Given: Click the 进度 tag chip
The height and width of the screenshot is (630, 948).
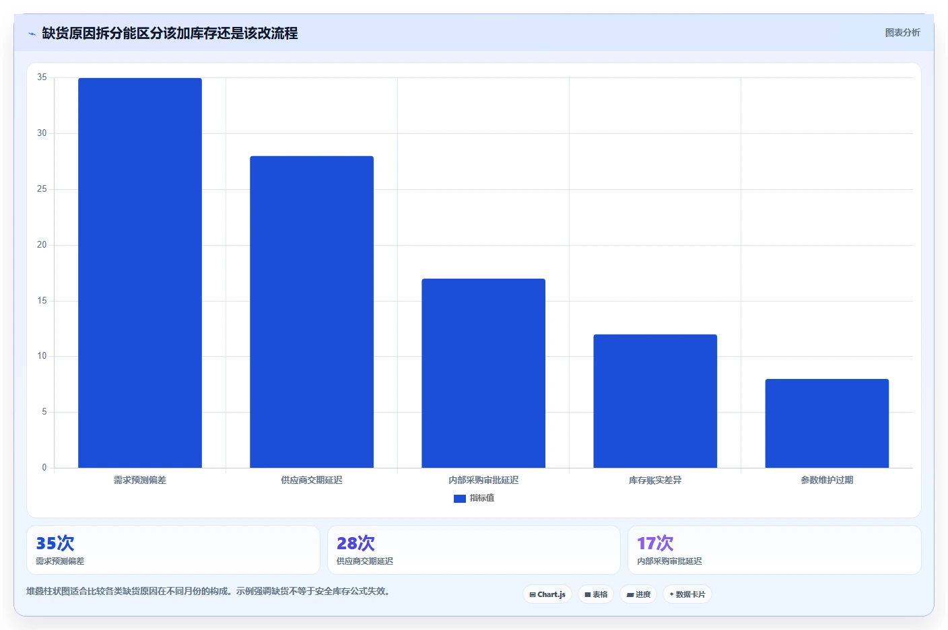Looking at the screenshot, I should [638, 594].
